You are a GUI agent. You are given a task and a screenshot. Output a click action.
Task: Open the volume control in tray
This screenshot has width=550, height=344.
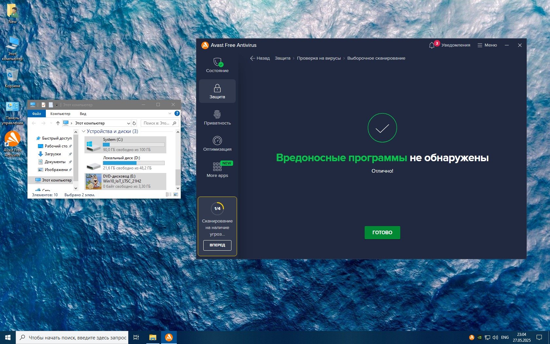495,337
